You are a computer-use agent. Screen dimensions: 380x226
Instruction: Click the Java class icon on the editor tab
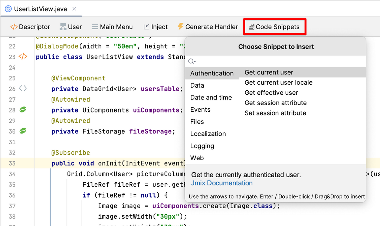point(8,8)
